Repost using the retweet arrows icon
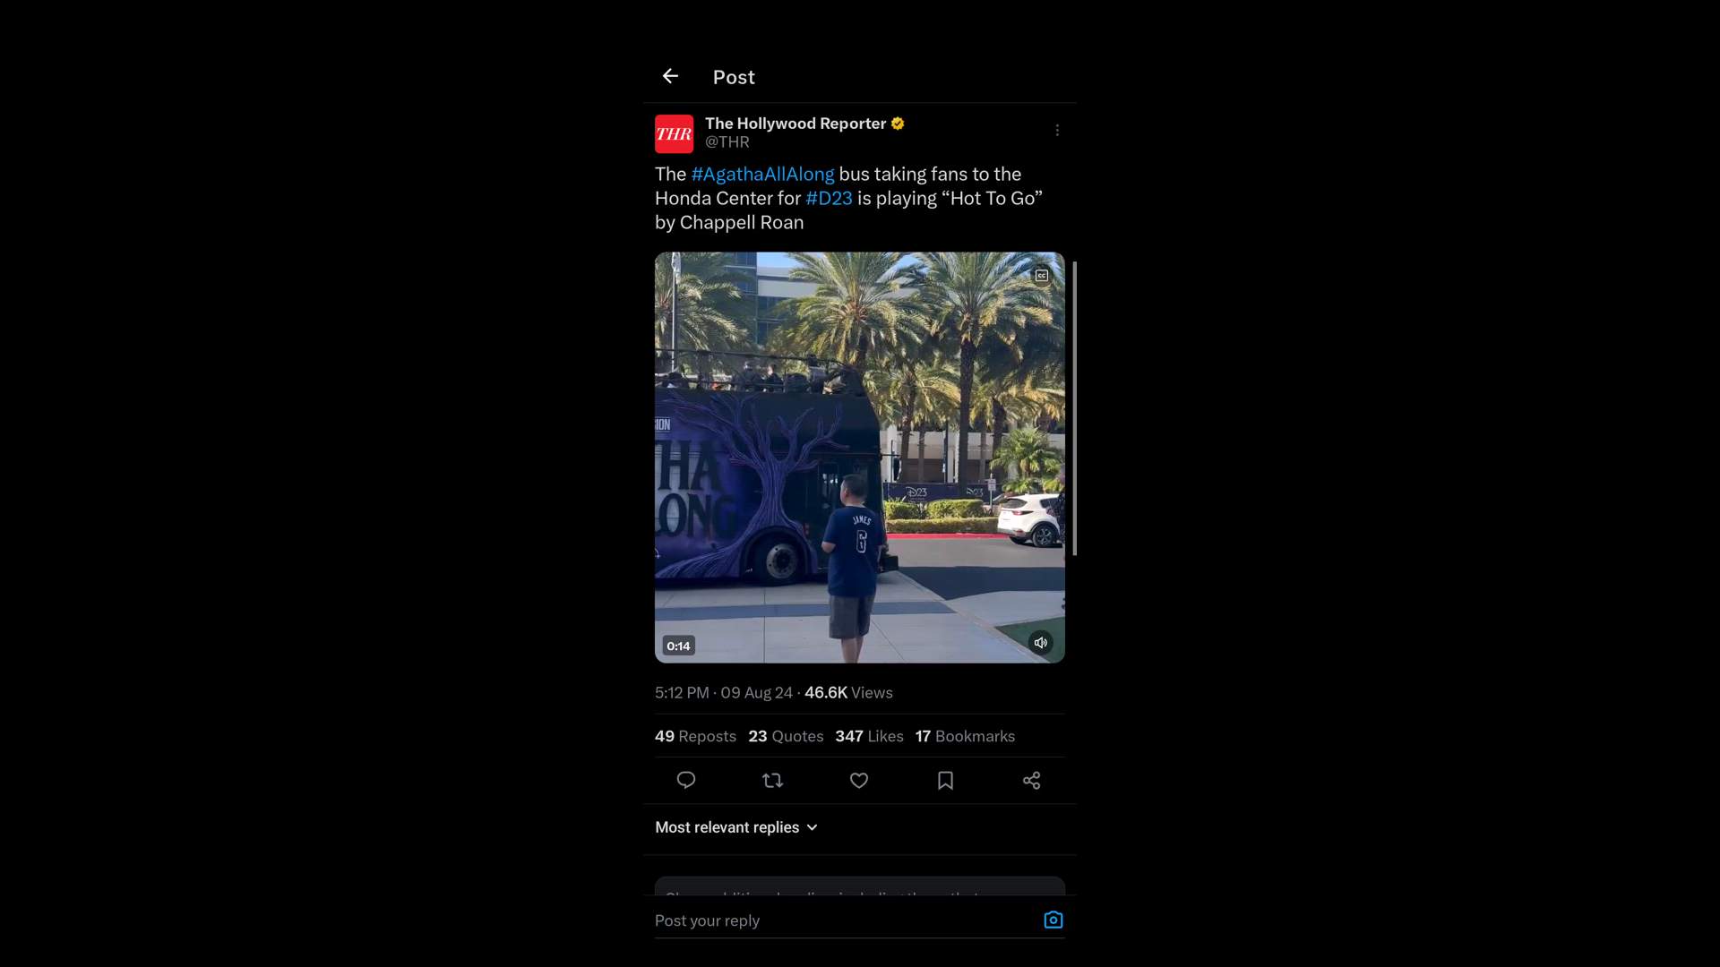This screenshot has width=1720, height=967. (x=772, y=781)
